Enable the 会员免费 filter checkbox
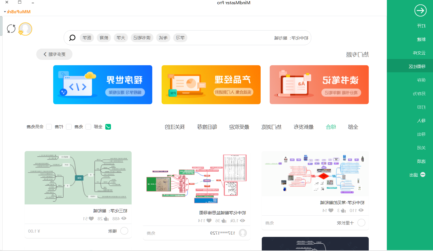The width and height of the screenshot is (433, 251). 49,127
